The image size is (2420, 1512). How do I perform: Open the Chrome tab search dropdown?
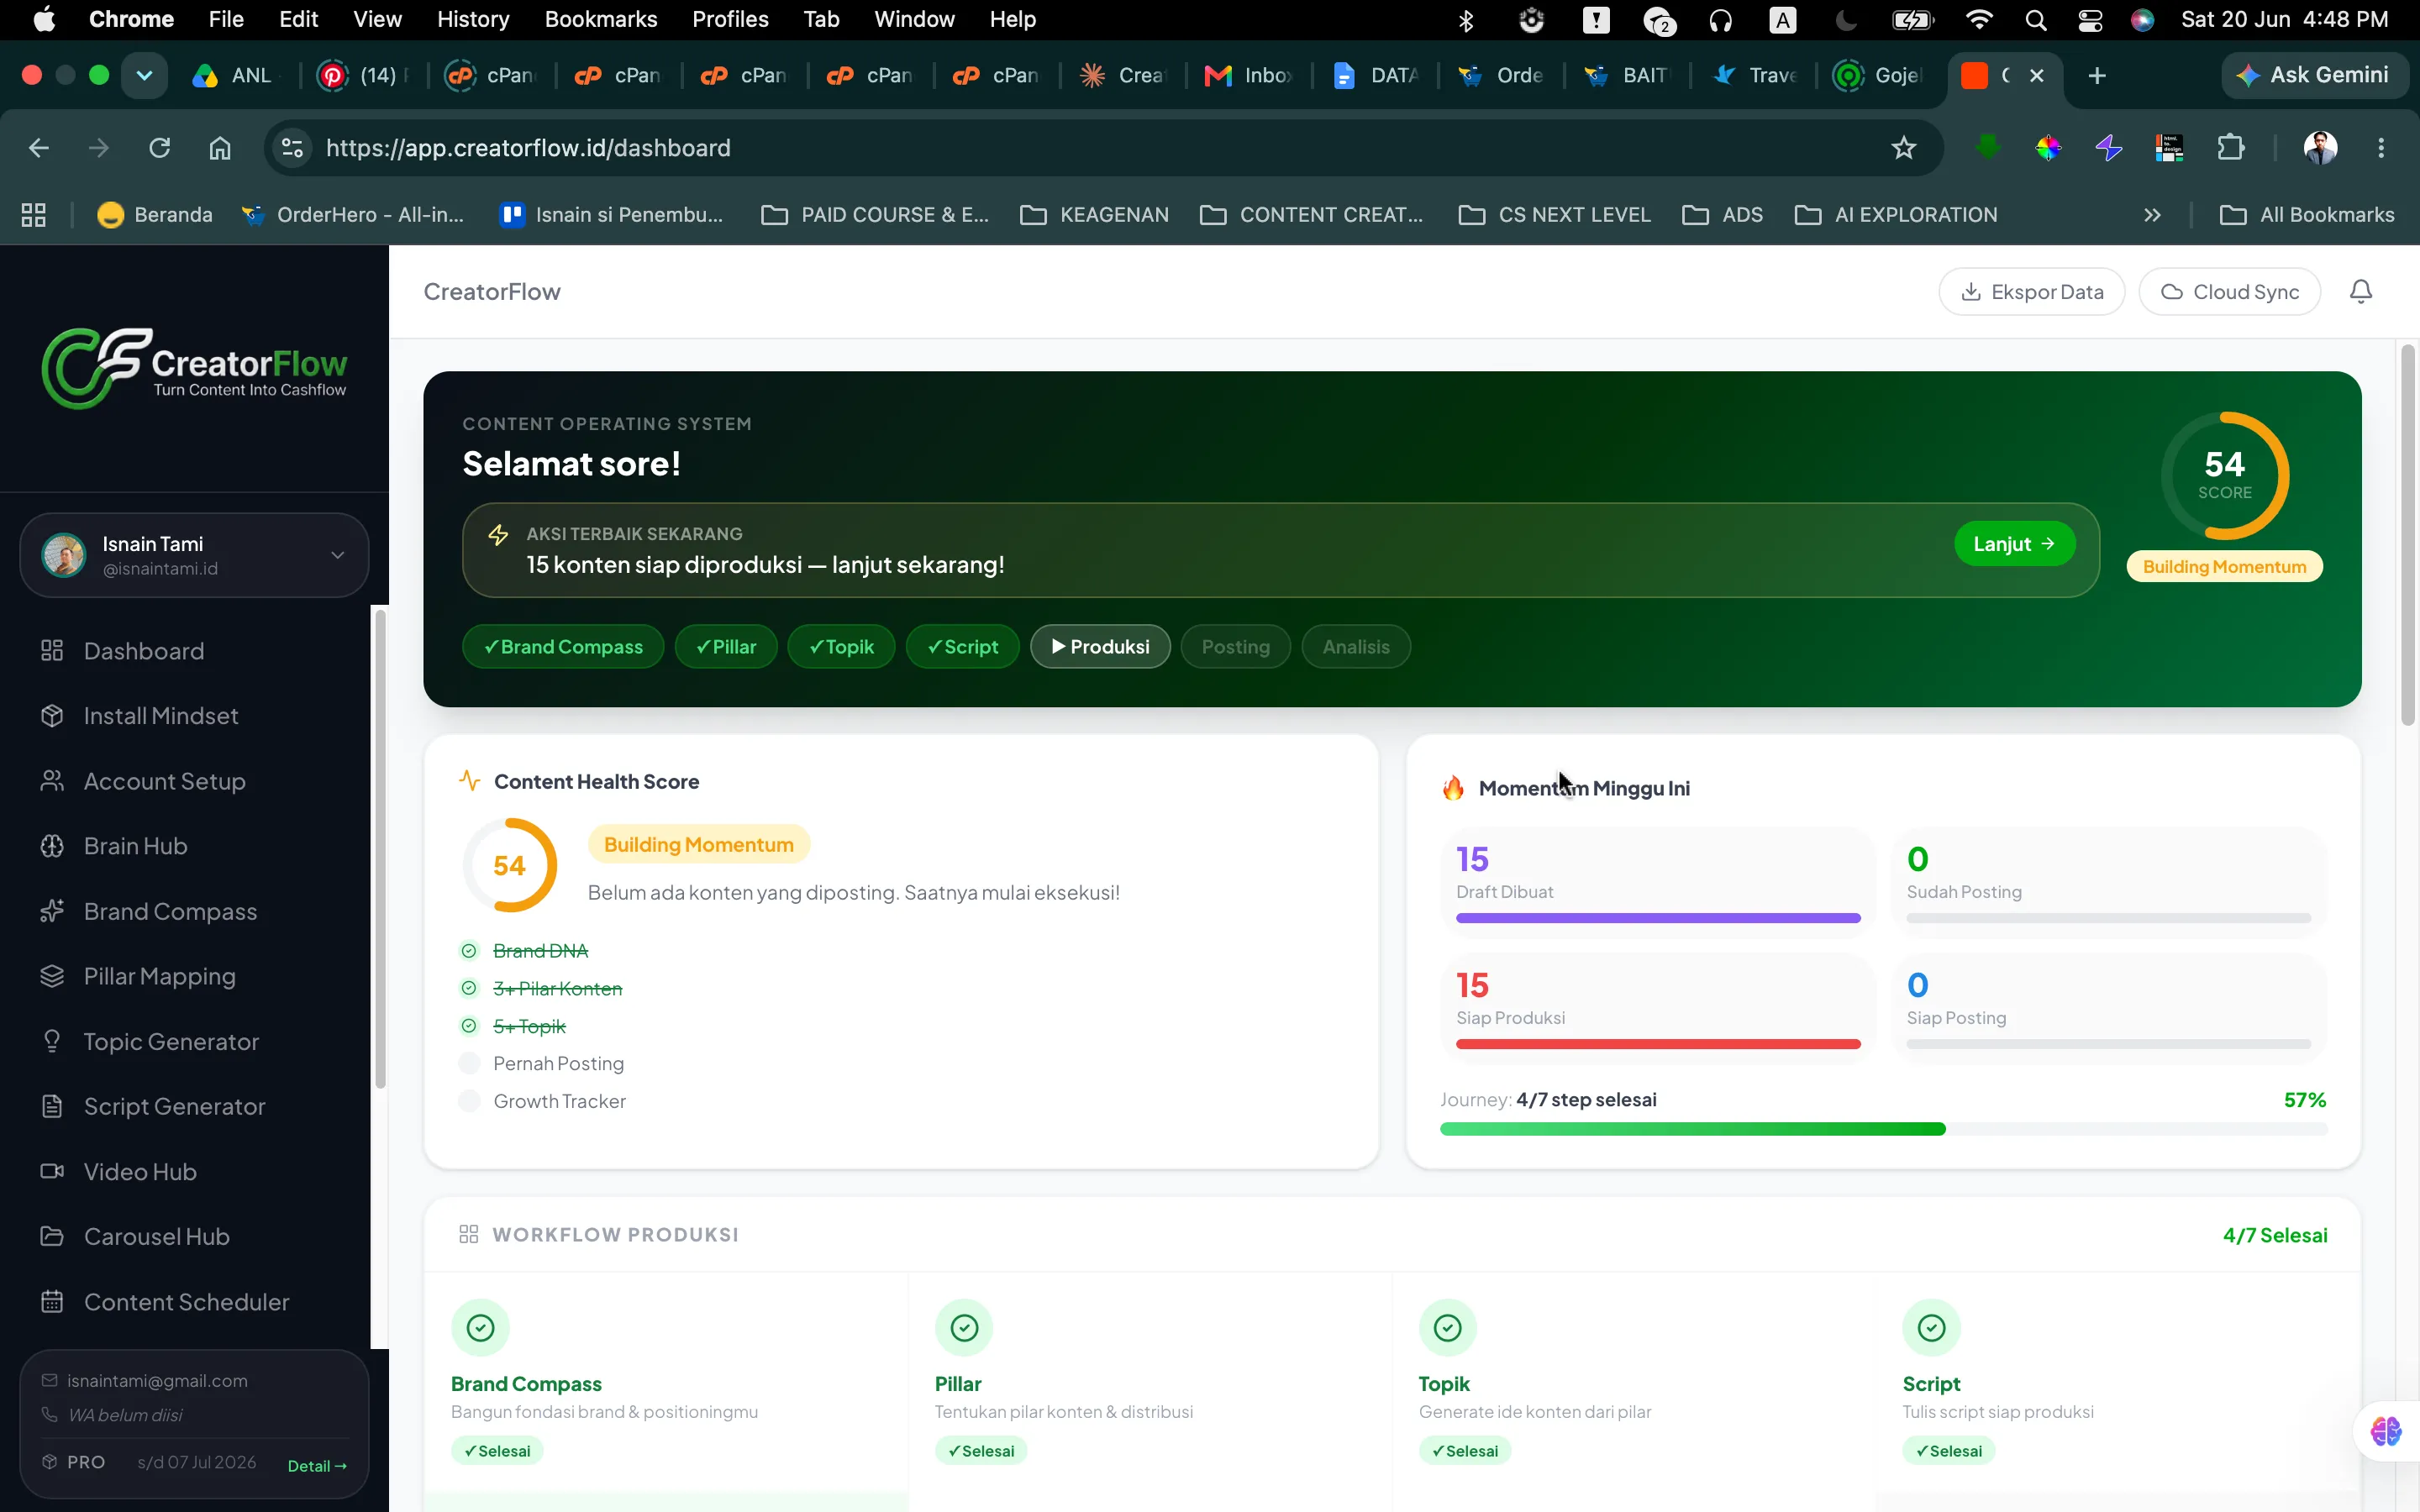click(x=144, y=75)
